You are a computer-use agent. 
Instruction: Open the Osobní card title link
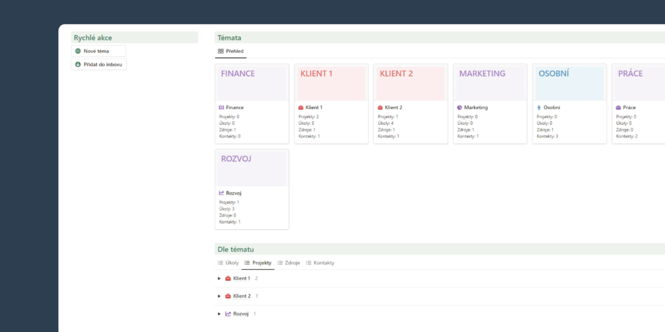(552, 108)
